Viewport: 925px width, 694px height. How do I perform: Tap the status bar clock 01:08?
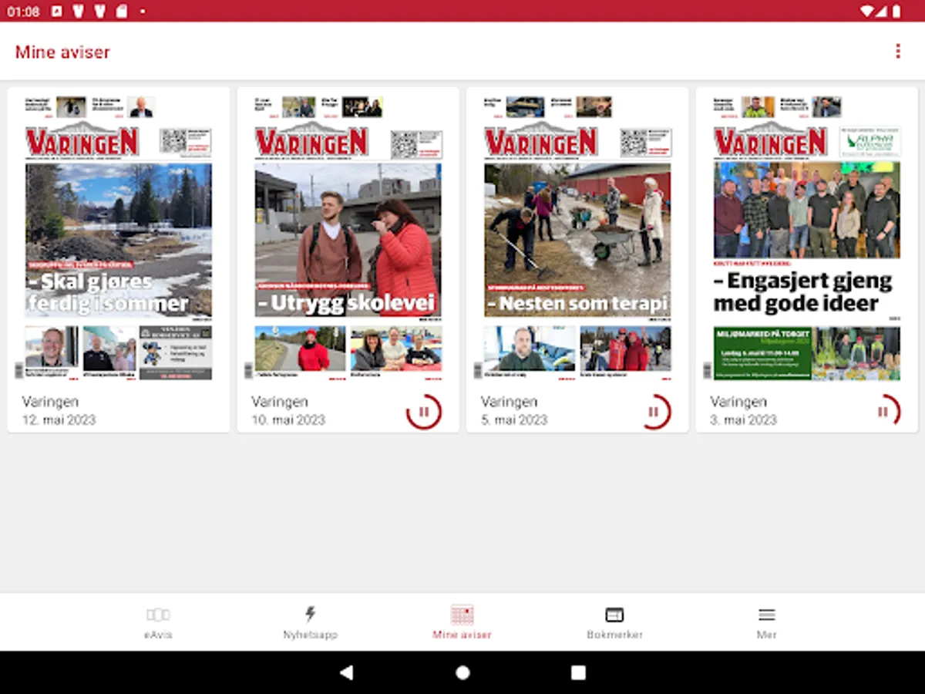tap(23, 12)
